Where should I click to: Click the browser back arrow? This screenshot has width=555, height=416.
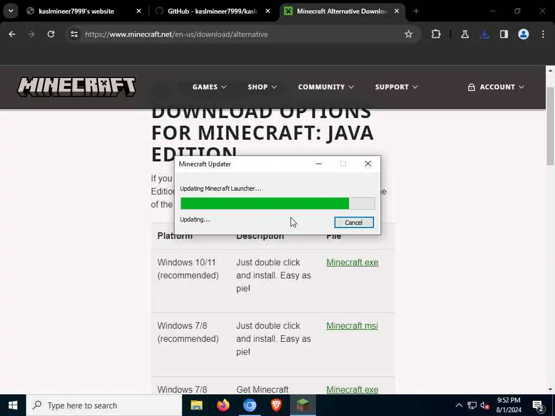point(12,34)
